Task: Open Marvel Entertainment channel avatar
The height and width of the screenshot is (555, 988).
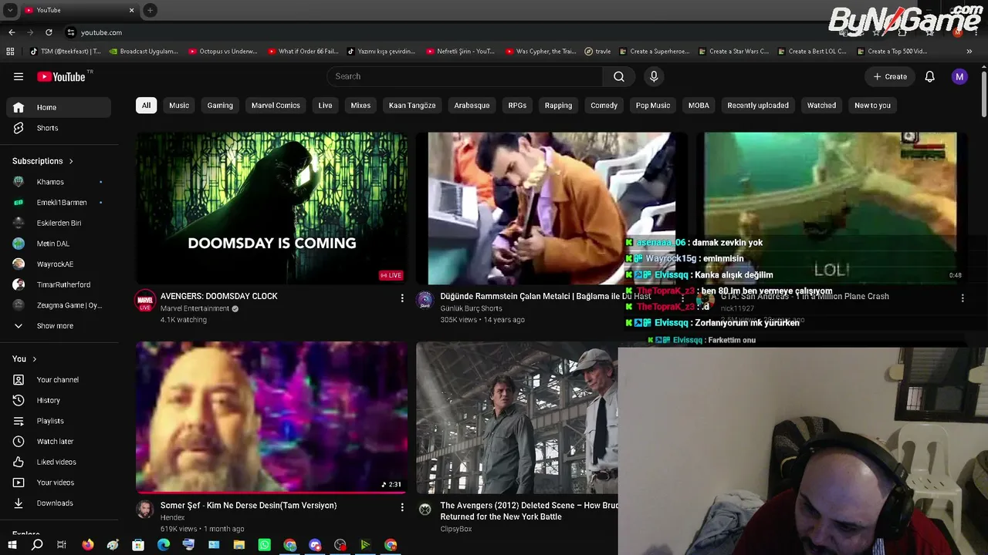Action: coord(145,301)
